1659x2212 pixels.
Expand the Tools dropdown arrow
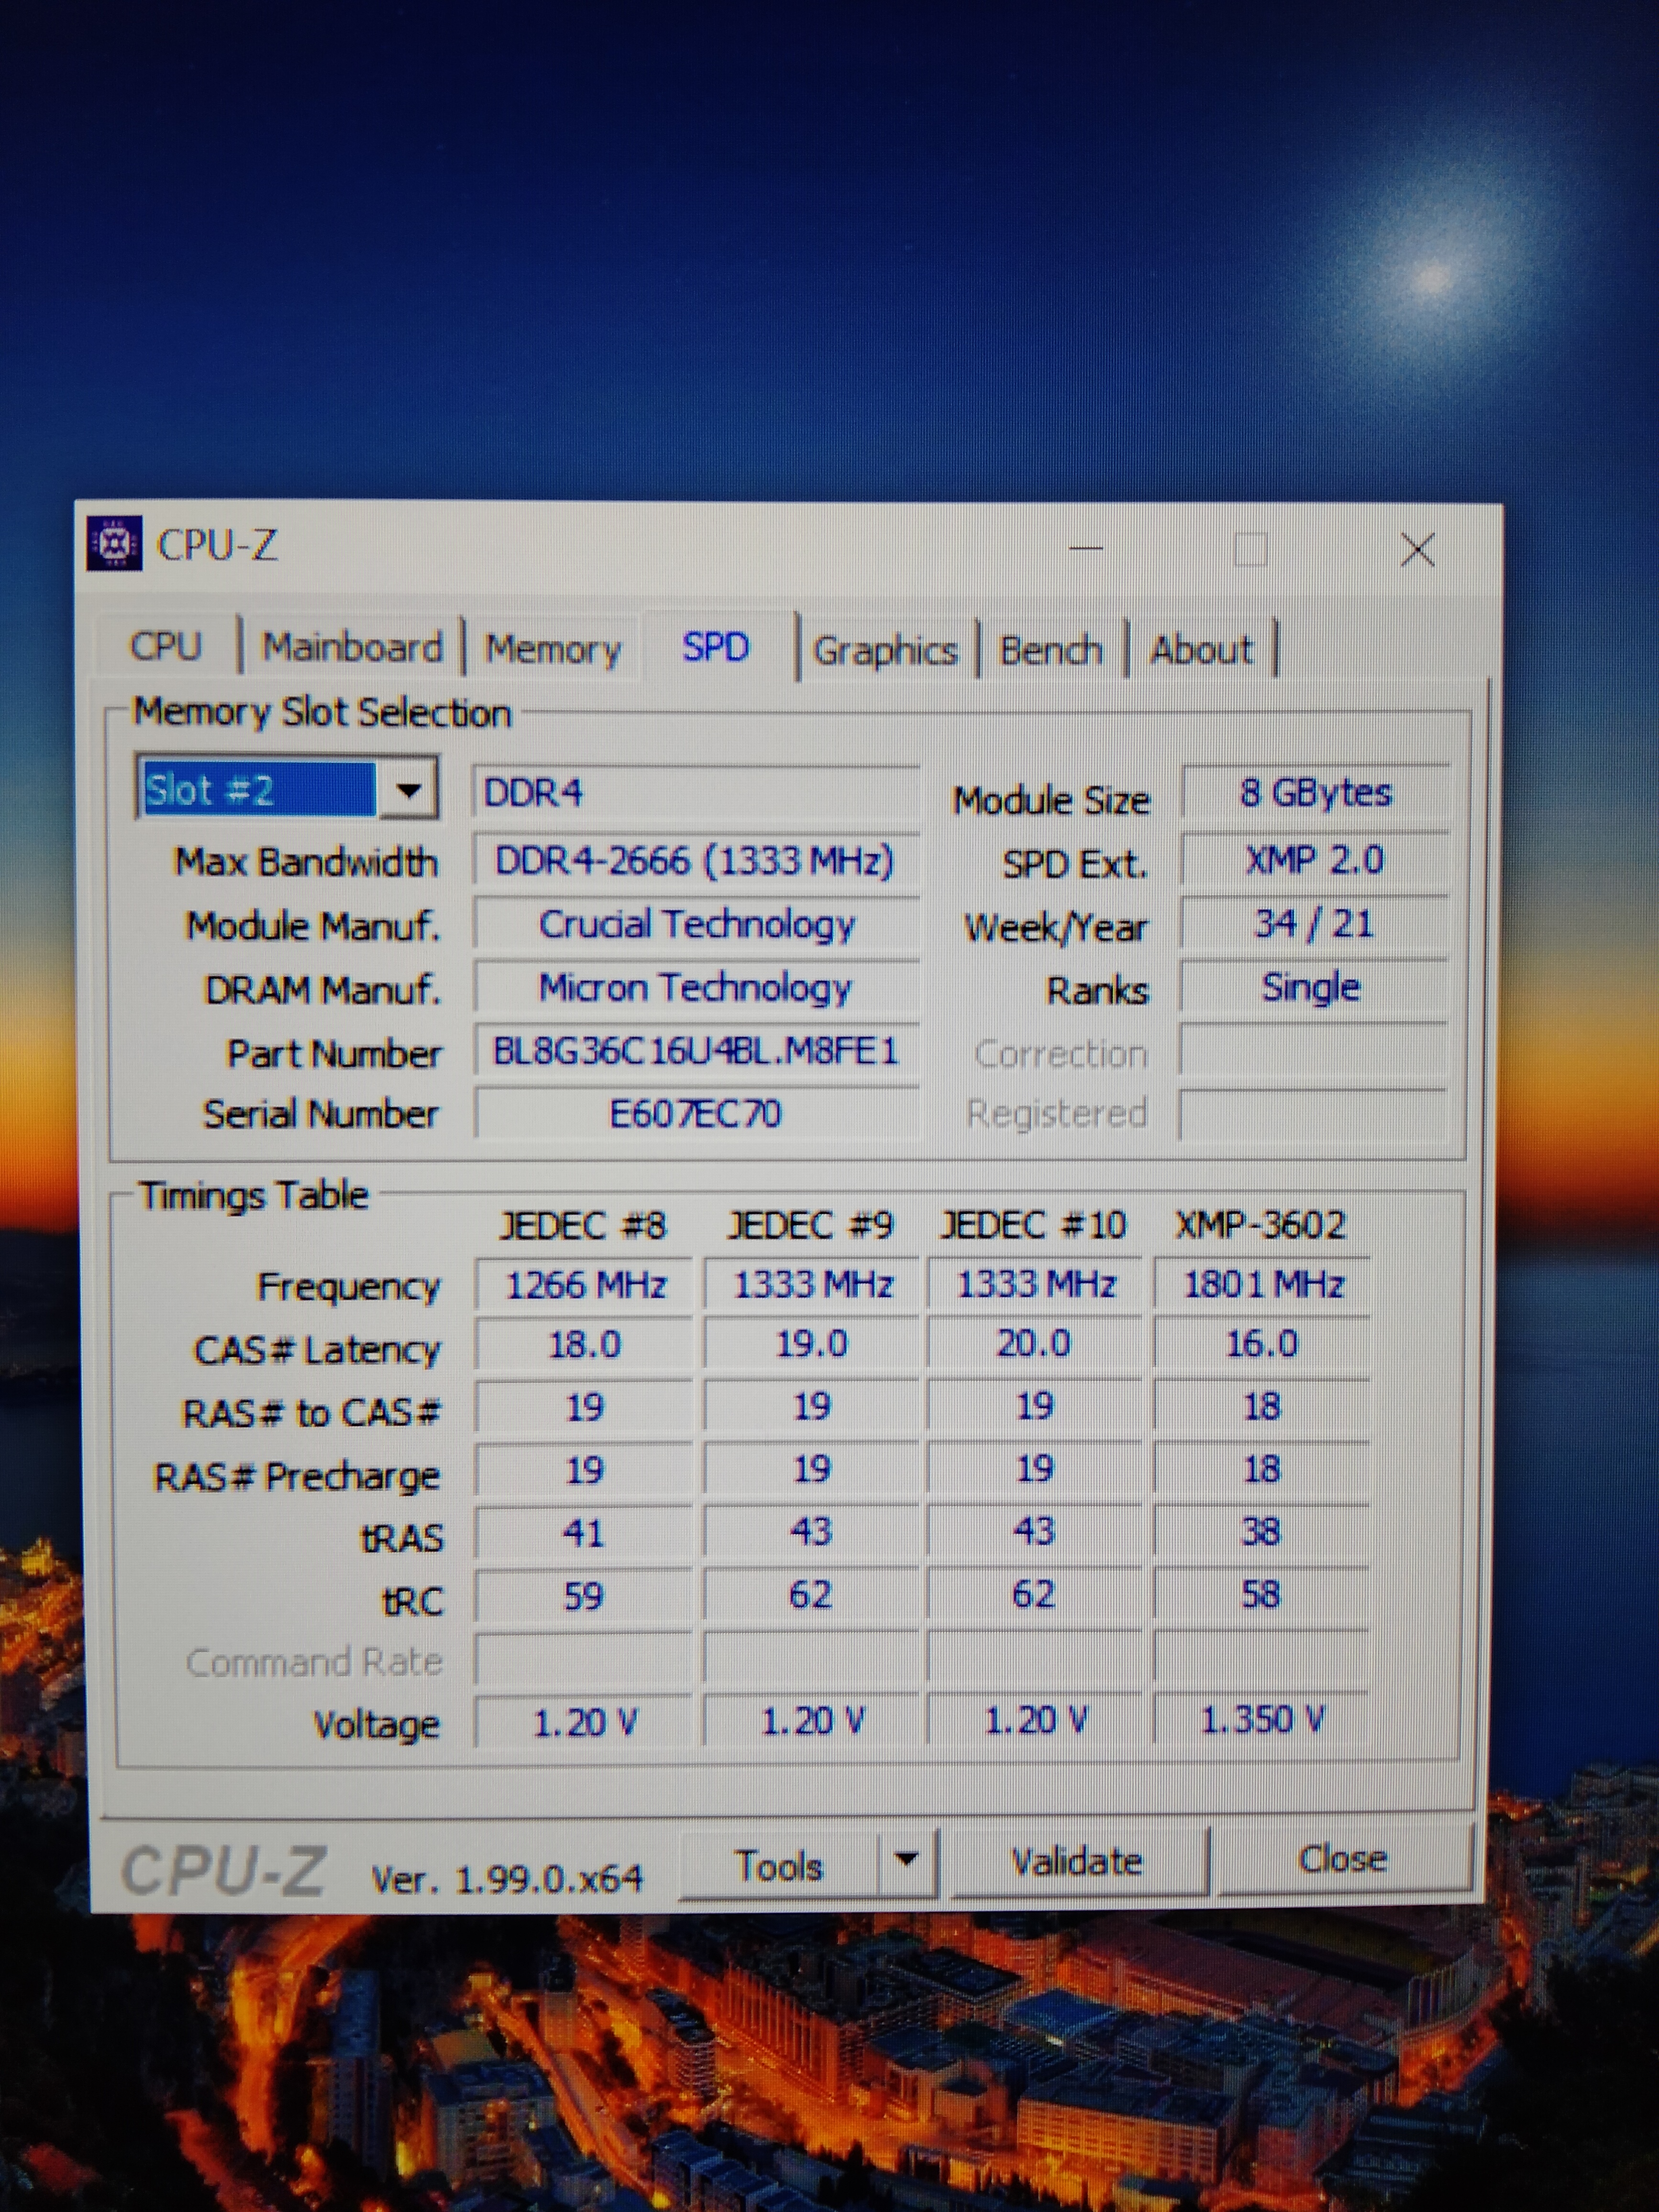tap(907, 1861)
